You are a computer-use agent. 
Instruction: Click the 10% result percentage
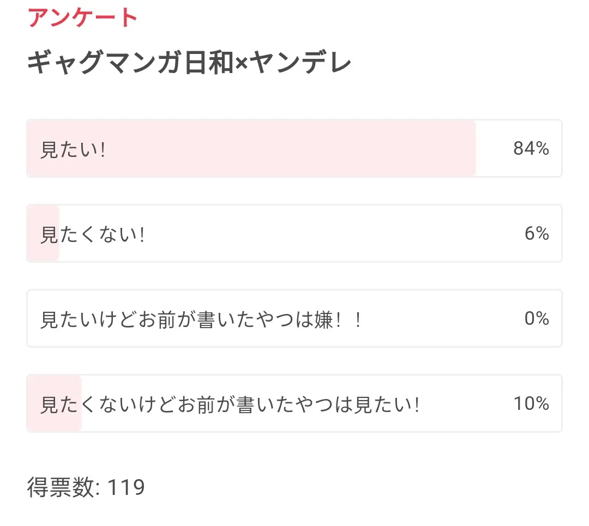[x=531, y=403]
